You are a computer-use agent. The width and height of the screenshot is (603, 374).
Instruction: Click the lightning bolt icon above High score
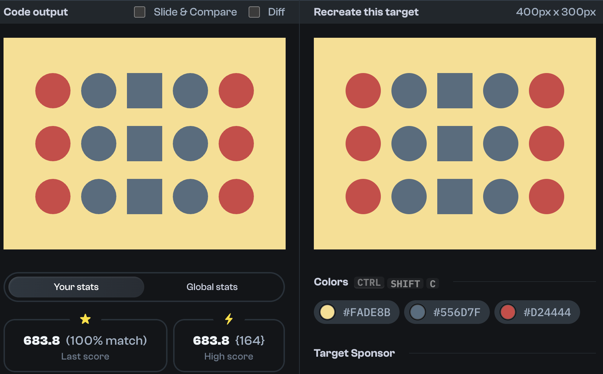click(229, 319)
